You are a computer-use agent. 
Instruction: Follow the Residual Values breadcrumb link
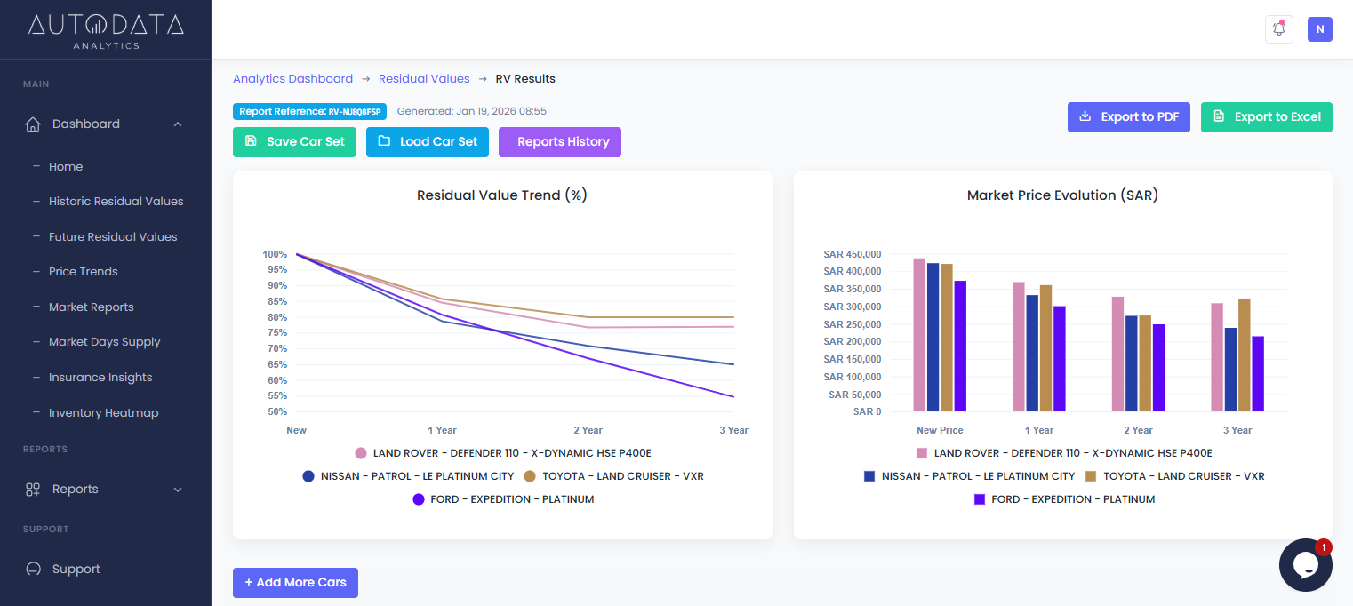point(424,79)
